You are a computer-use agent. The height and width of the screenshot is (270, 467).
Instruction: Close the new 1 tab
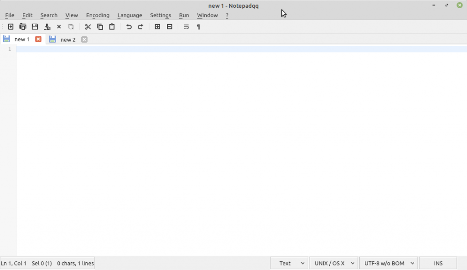point(38,39)
